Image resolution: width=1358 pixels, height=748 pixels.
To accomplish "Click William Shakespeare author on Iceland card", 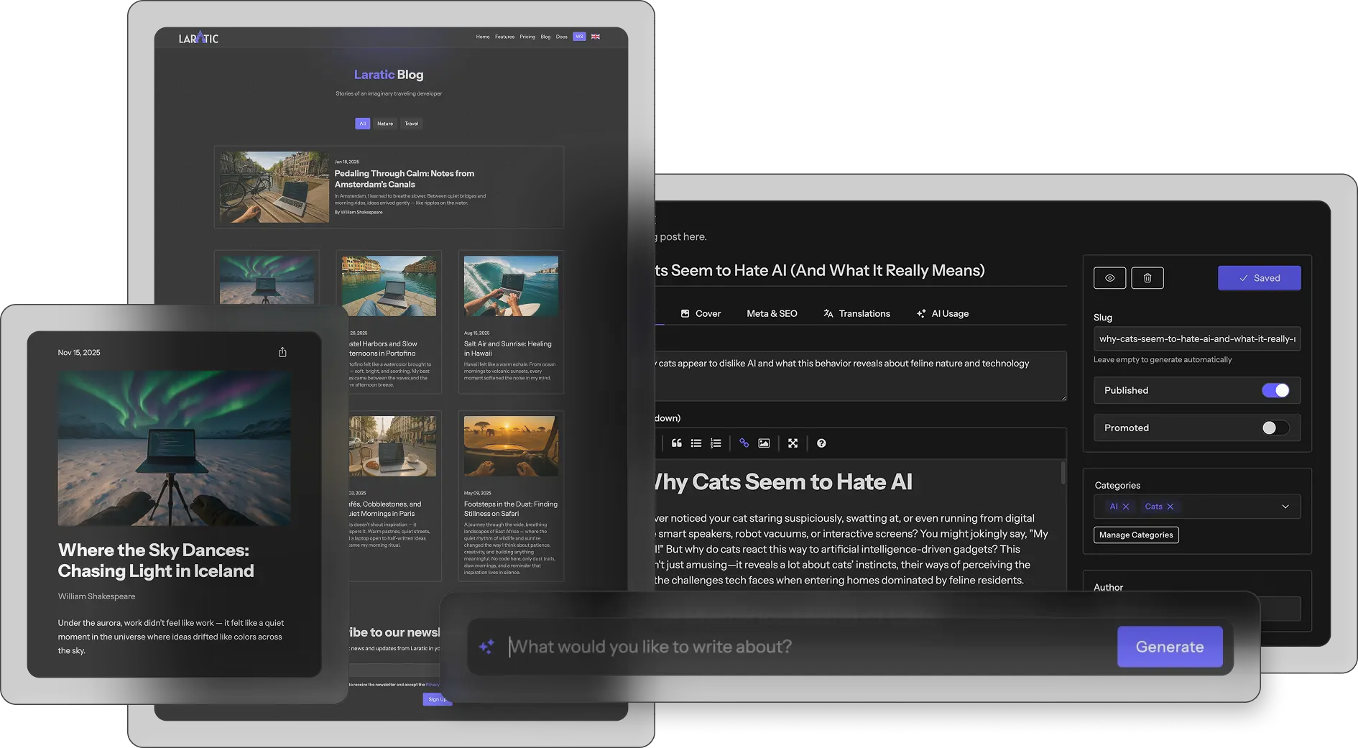I will 96,596.
